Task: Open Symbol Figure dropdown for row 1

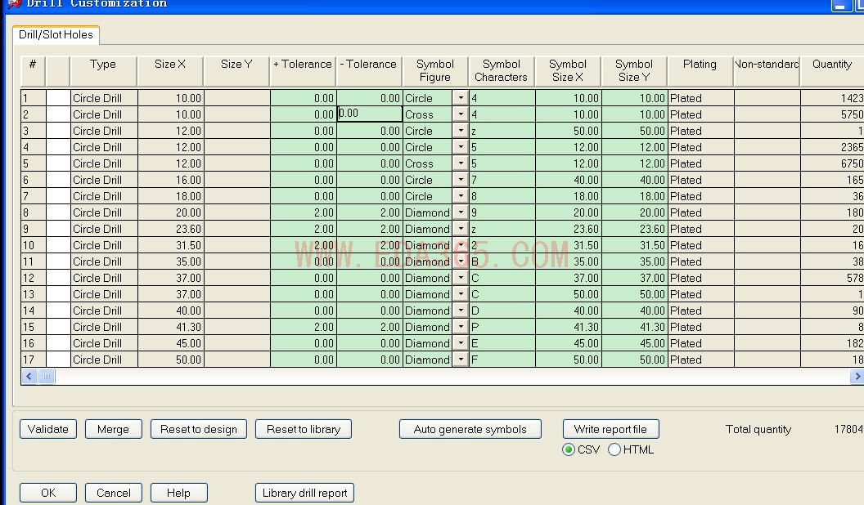Action: 461,98
